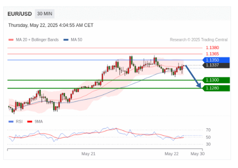Click the RSI 70 axis value
238x168 pixels.
coord(208,130)
